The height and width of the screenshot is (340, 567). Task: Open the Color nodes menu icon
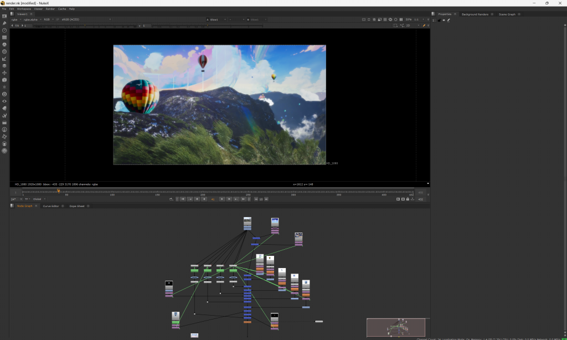(4, 44)
